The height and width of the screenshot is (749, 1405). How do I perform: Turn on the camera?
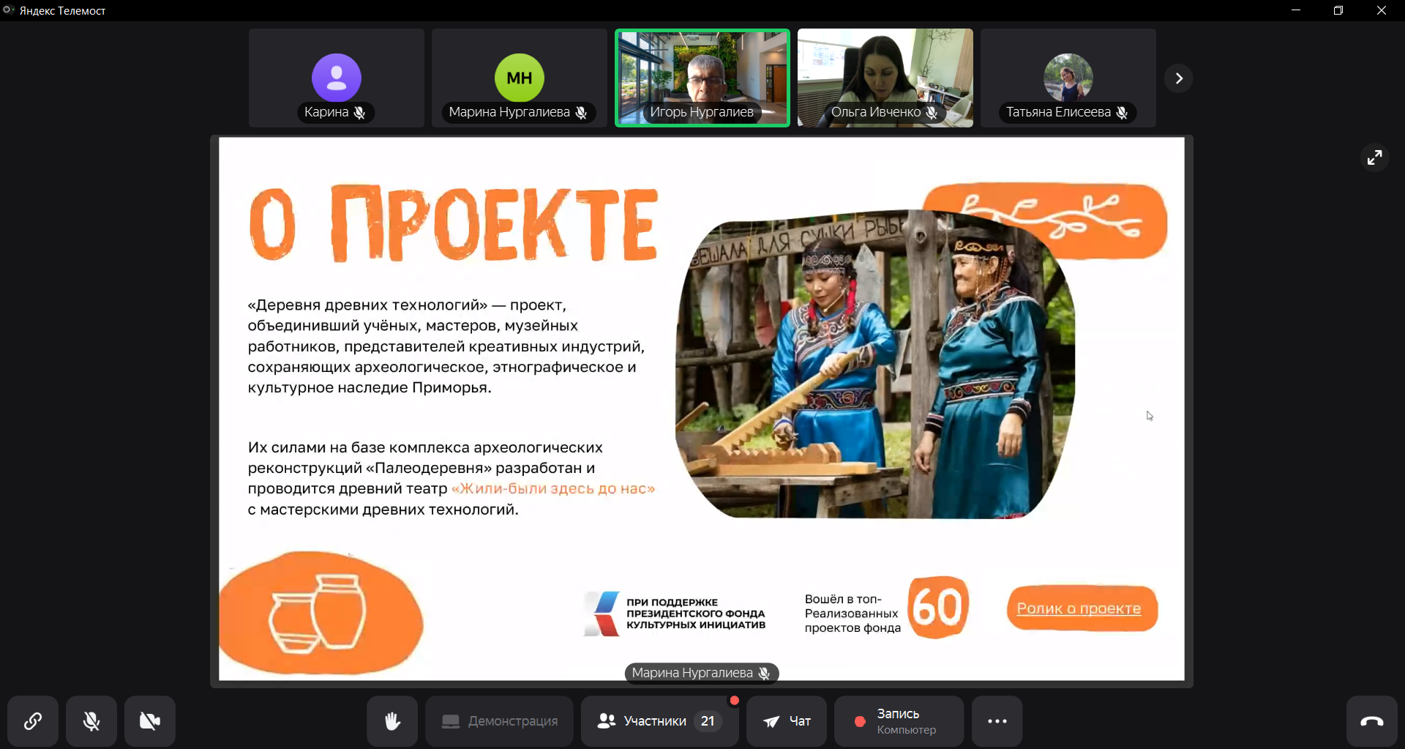pos(150,721)
